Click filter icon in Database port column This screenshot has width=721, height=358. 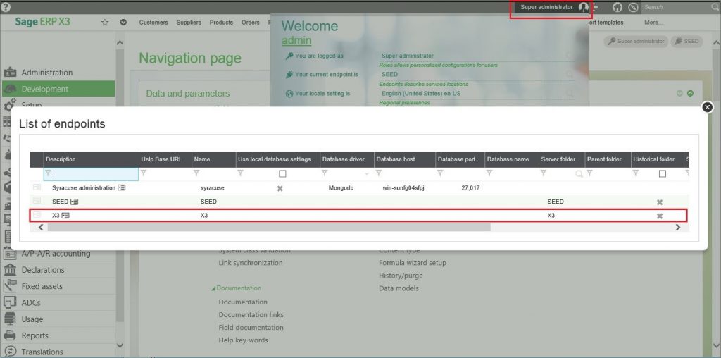click(440, 173)
